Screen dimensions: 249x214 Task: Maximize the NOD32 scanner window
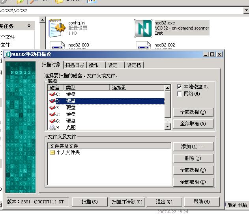coord(212,54)
